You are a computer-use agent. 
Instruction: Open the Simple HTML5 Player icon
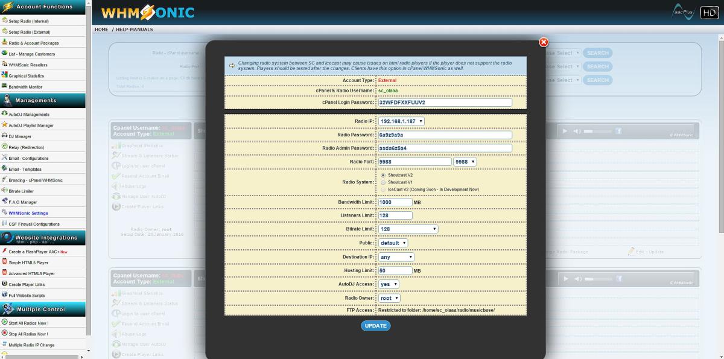tap(5, 262)
